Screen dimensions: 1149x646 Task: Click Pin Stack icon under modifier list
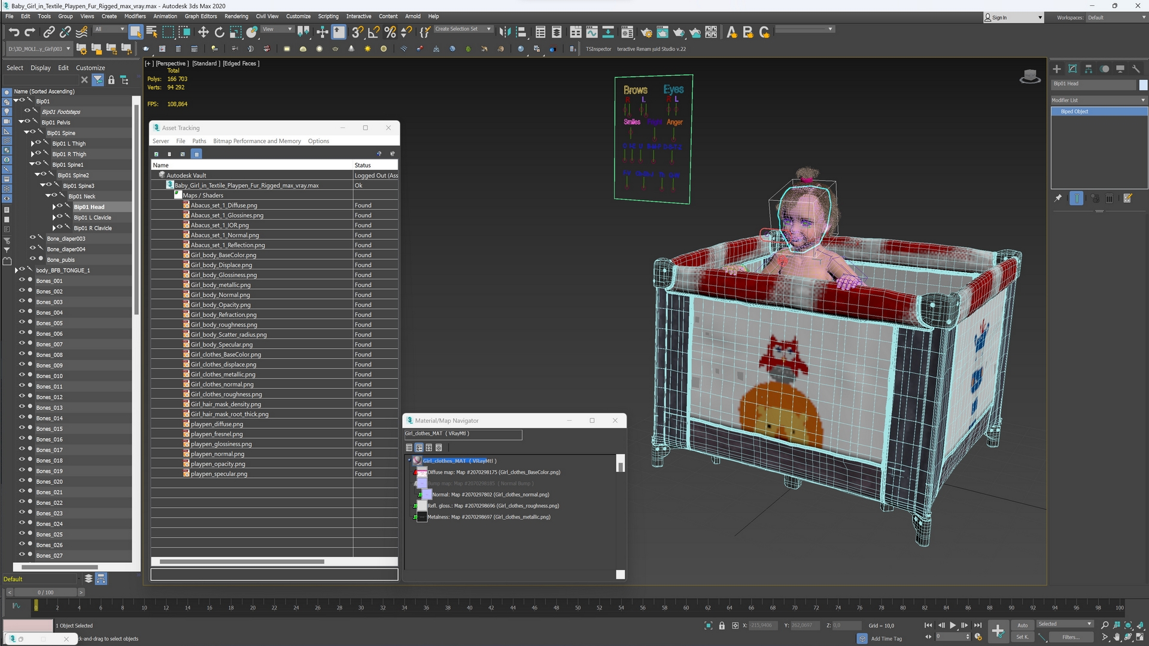[x=1058, y=199]
